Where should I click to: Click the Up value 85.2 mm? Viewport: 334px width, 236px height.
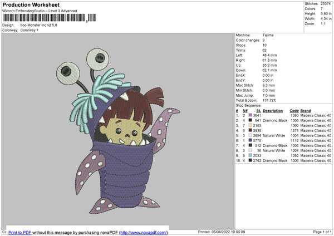tap(269, 65)
